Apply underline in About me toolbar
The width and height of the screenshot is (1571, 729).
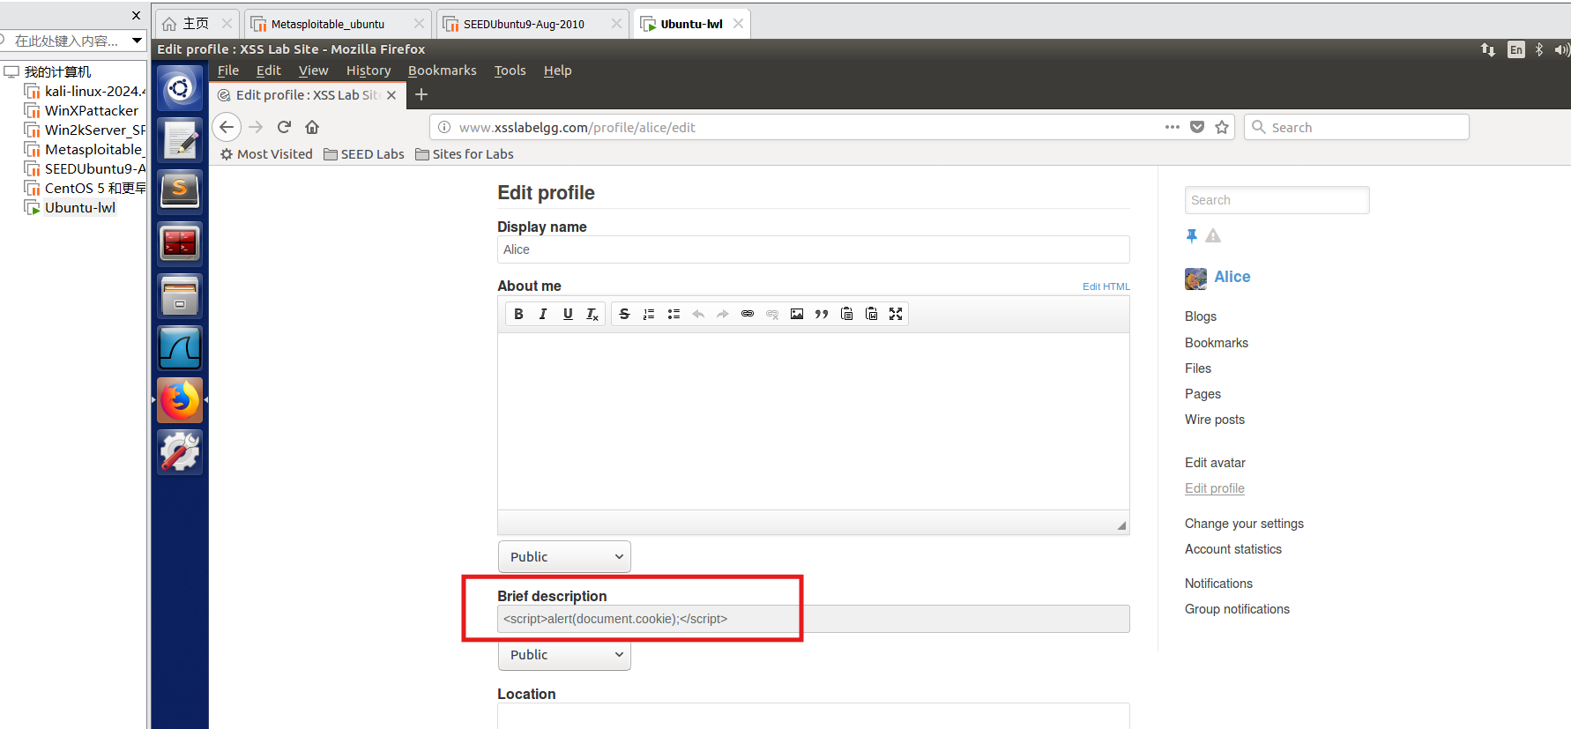pyautogui.click(x=568, y=314)
